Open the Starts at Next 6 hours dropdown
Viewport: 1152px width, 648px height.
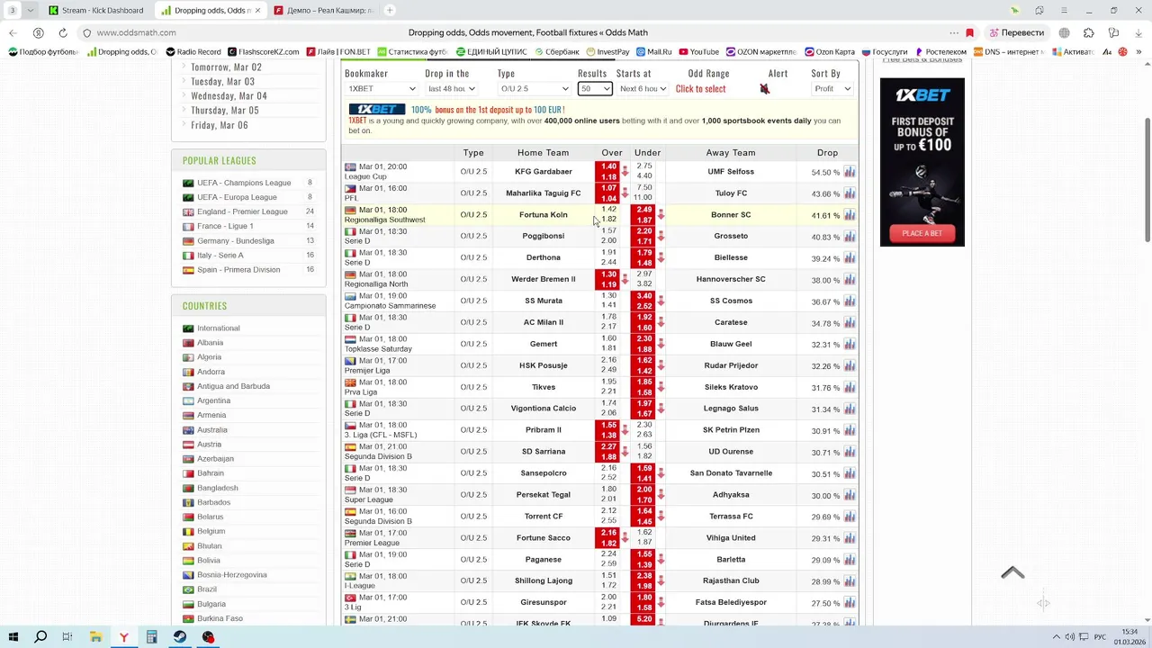click(x=643, y=89)
